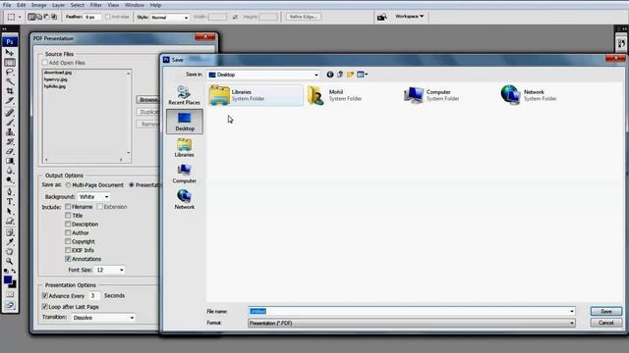Choose the Multi-Page Document radio option
The width and height of the screenshot is (629, 353).
tap(68, 185)
